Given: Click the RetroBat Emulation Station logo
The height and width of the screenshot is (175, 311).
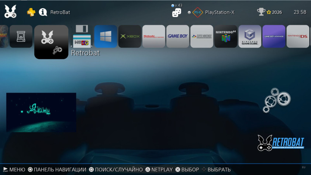Looking at the screenshot, I should click(281, 143).
